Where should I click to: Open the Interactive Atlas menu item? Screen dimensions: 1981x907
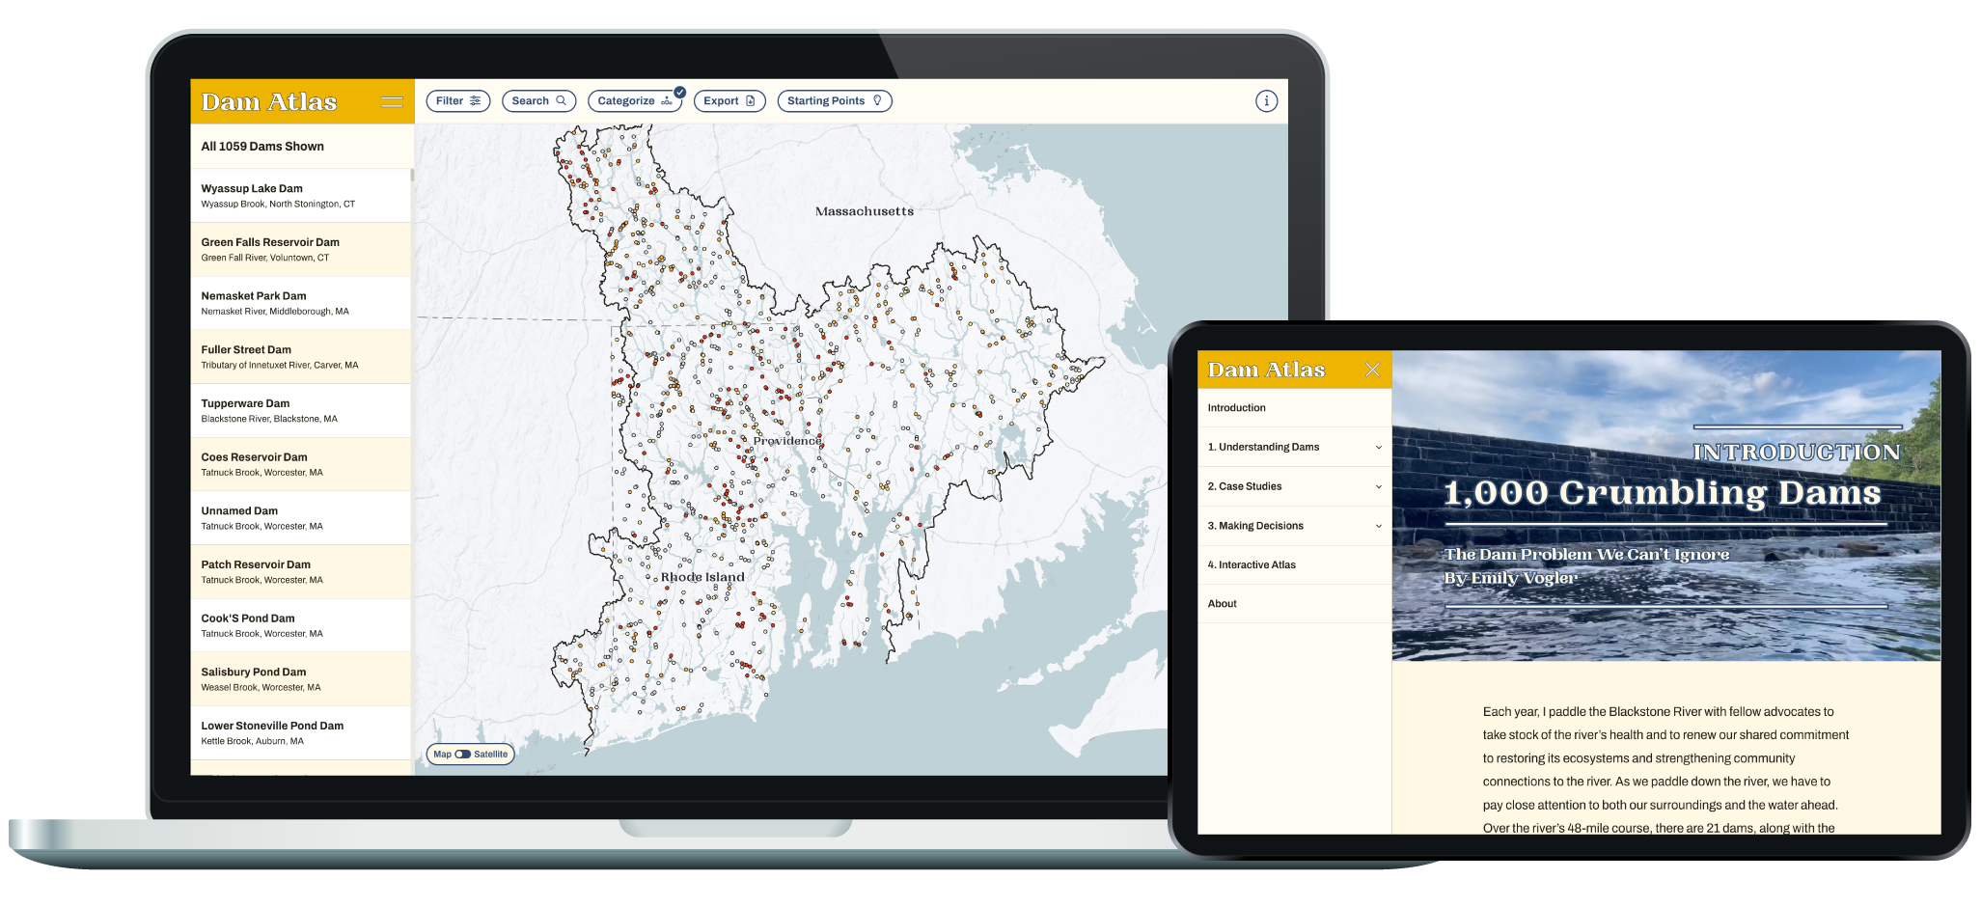click(x=1252, y=565)
